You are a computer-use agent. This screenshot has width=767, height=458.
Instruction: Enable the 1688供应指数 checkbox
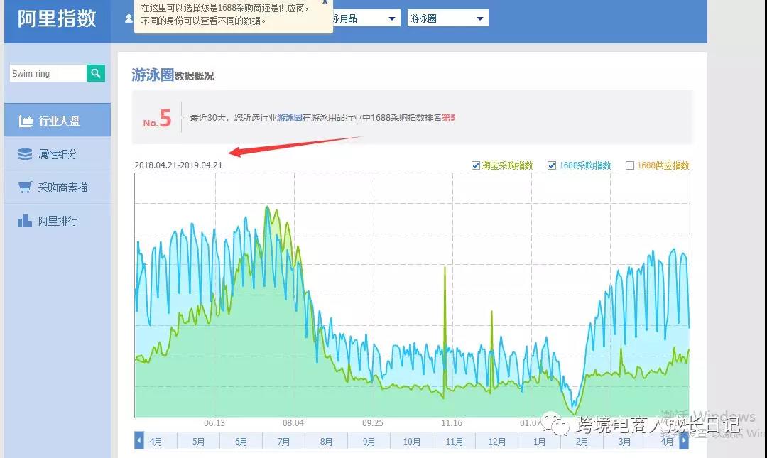pos(629,165)
